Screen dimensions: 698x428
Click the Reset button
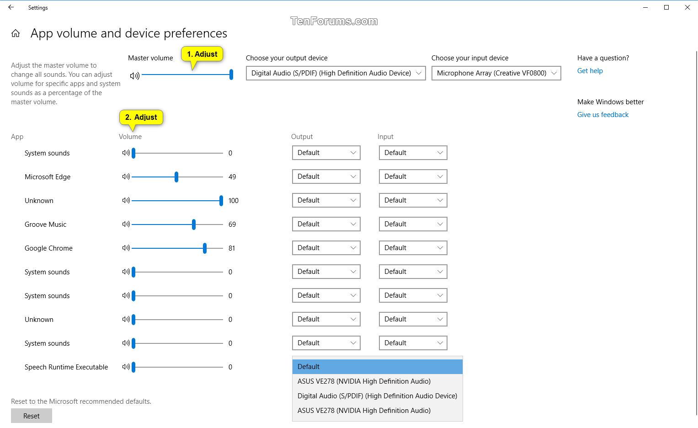click(x=31, y=415)
